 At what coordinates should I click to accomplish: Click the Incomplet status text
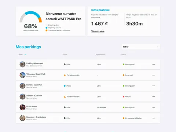click(129, 75)
